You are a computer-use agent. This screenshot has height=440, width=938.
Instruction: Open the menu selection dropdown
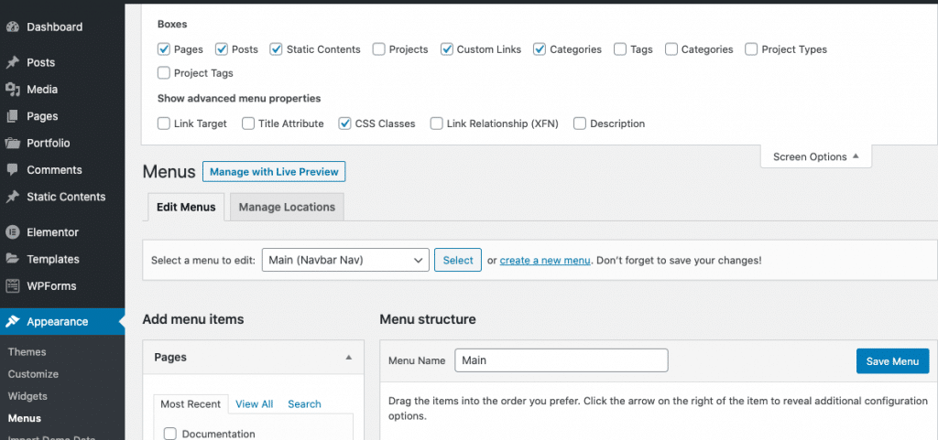click(x=345, y=260)
